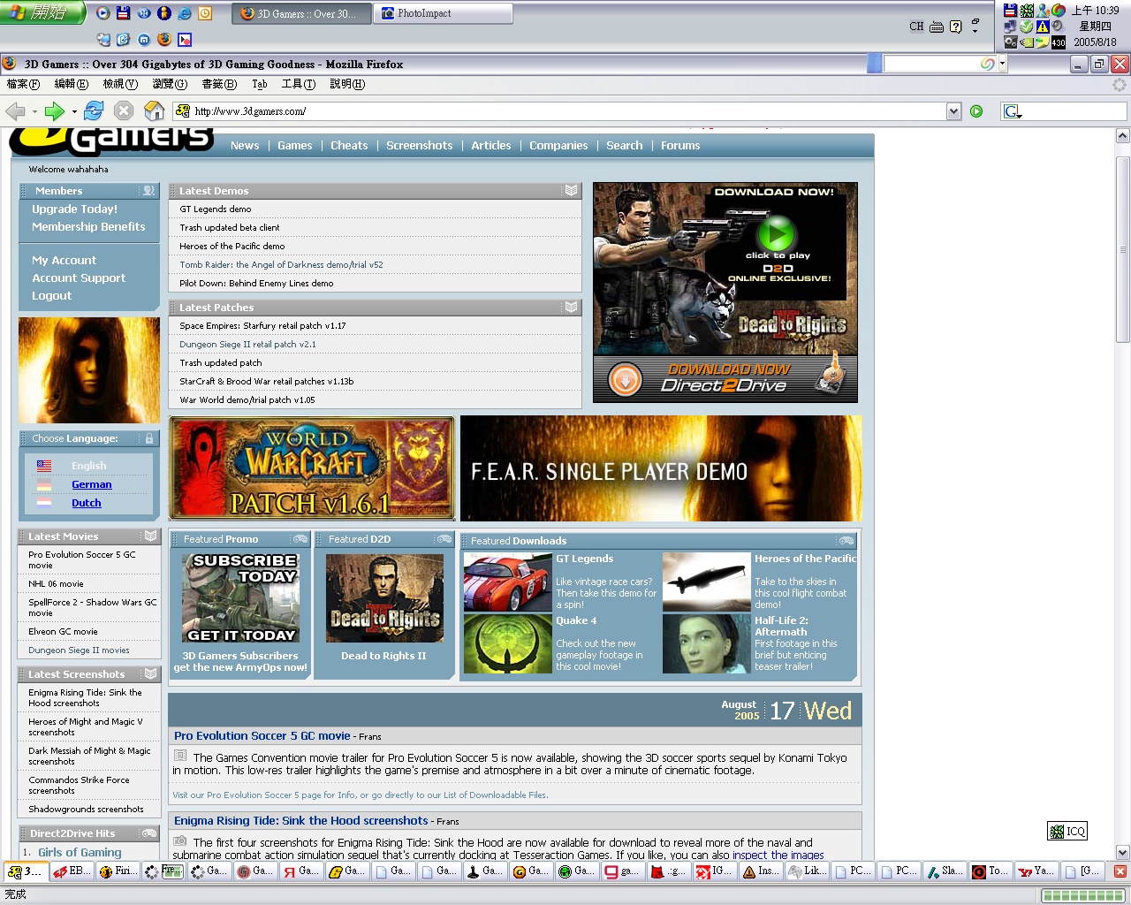The height and width of the screenshot is (905, 1131).
Task: Click the Google search input field
Action: coord(1074,111)
